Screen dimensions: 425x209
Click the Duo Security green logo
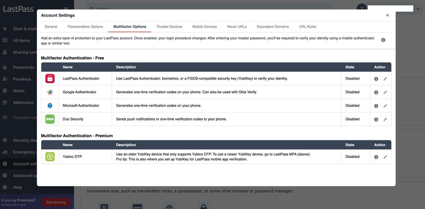50,119
